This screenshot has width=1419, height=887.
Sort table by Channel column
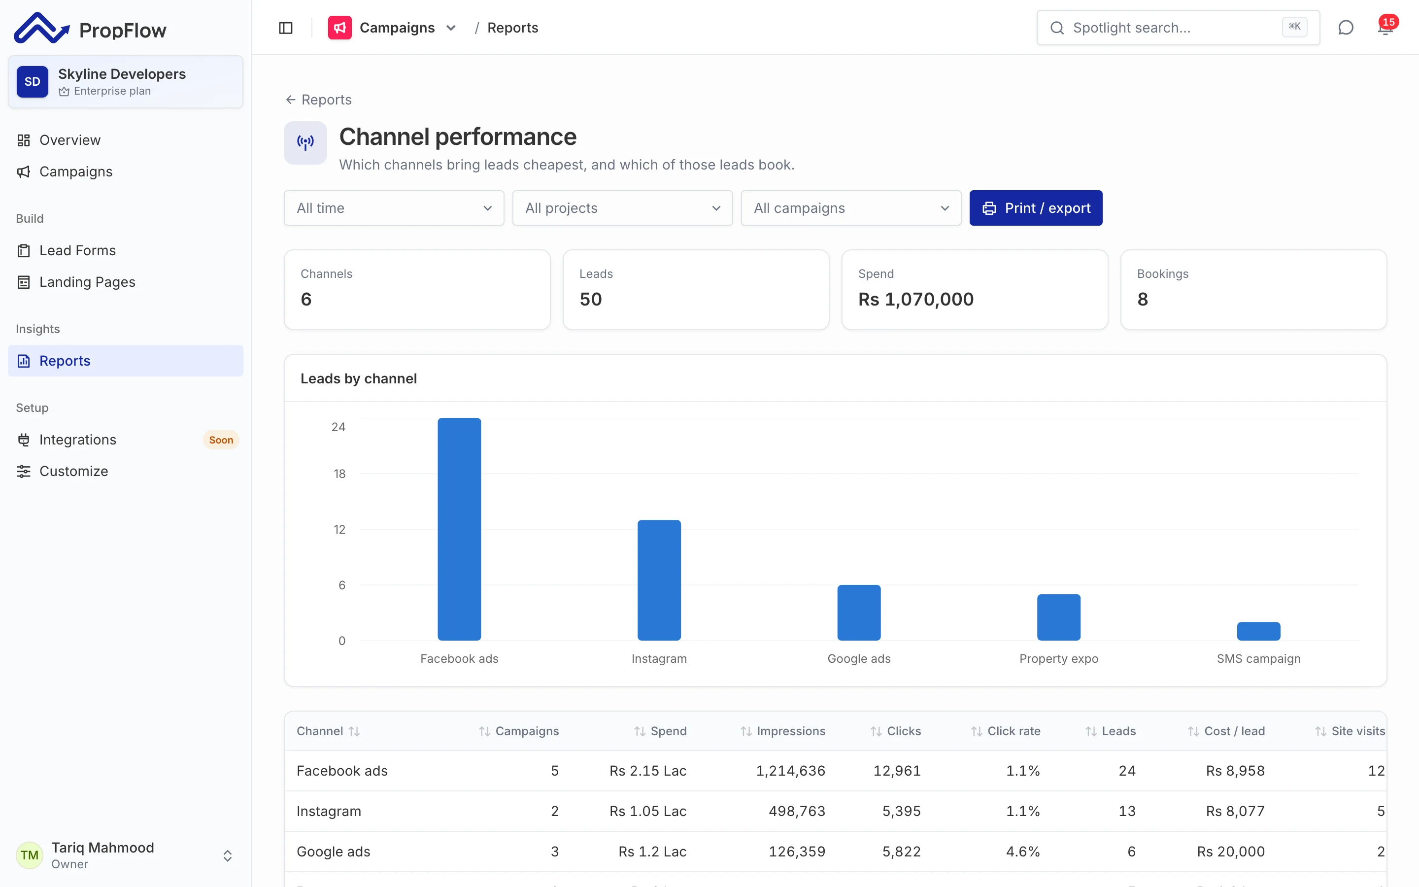328,731
